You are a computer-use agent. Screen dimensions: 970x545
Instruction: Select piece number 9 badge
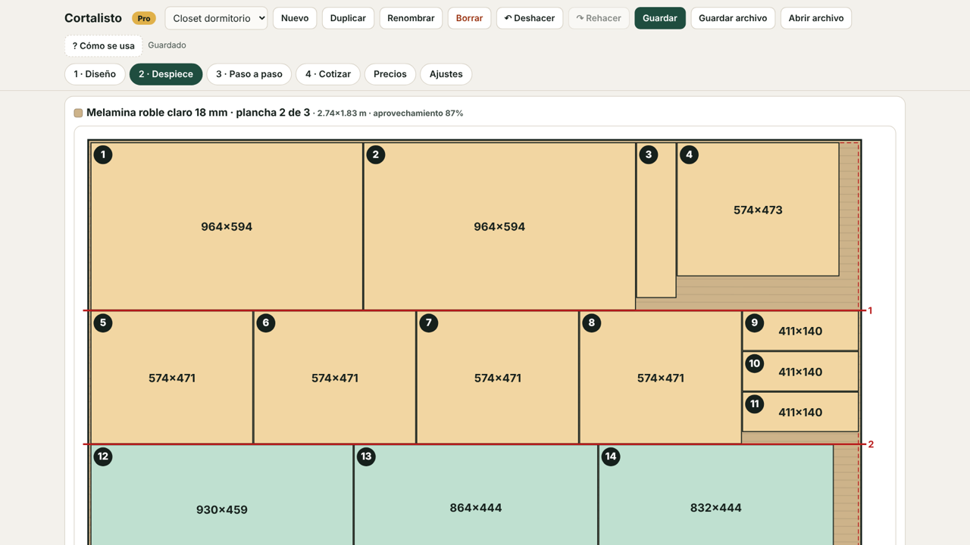(754, 322)
